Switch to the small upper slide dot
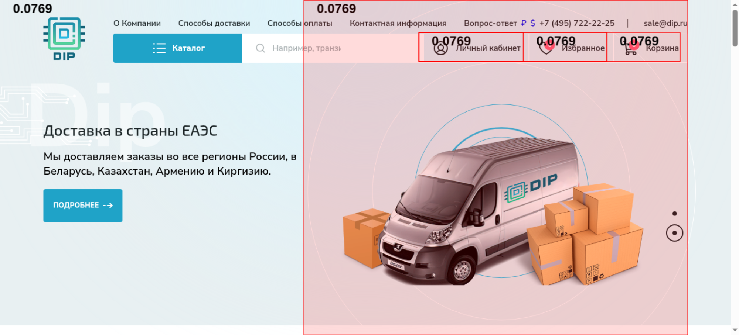Screen dimensions: 739x335 [674, 214]
